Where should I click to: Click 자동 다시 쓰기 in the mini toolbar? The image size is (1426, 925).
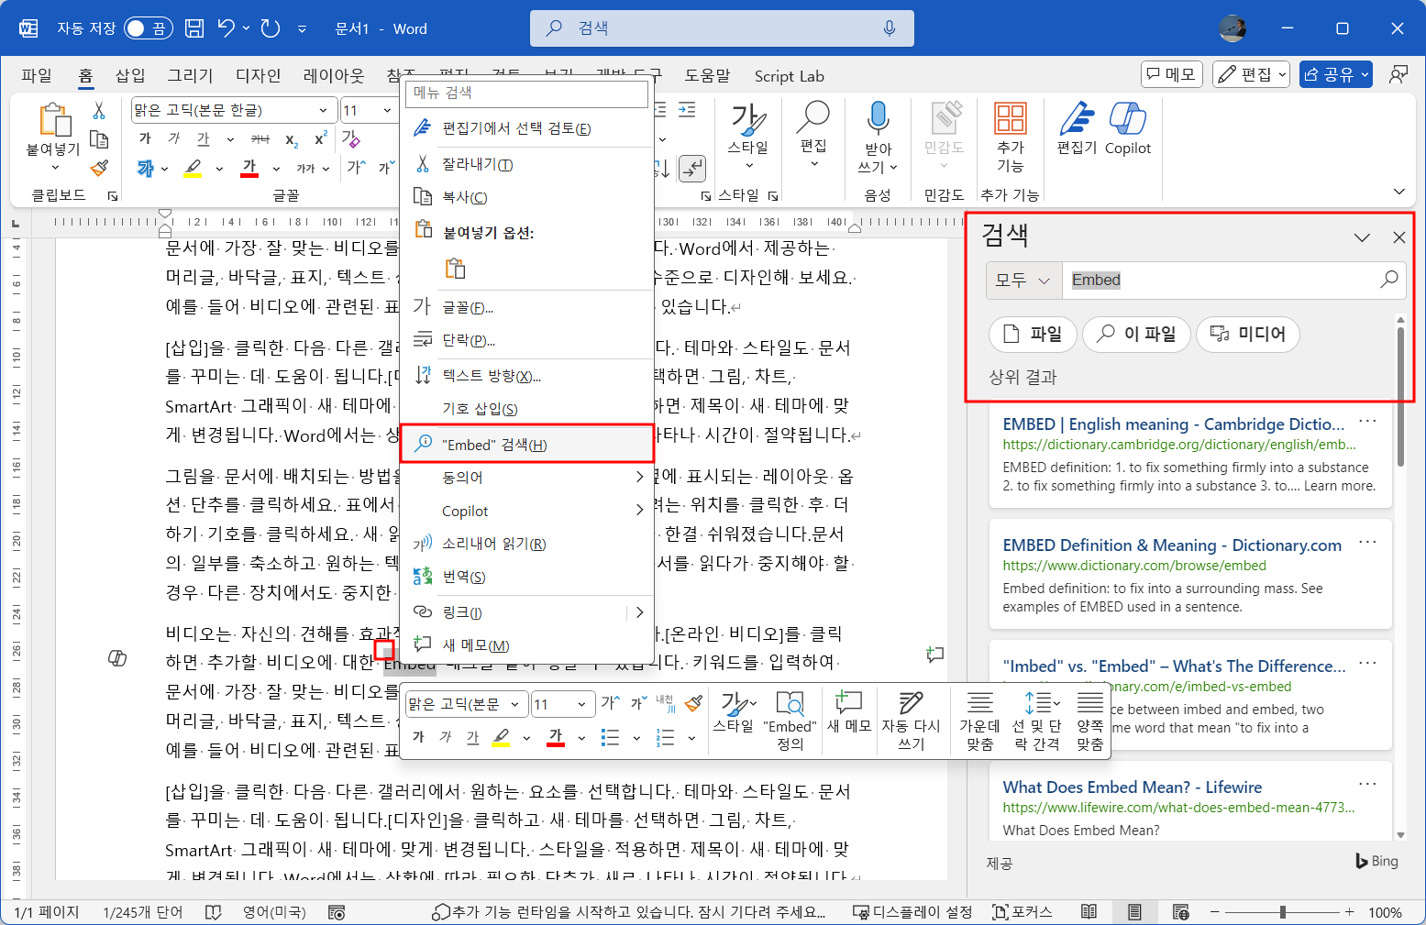click(911, 721)
